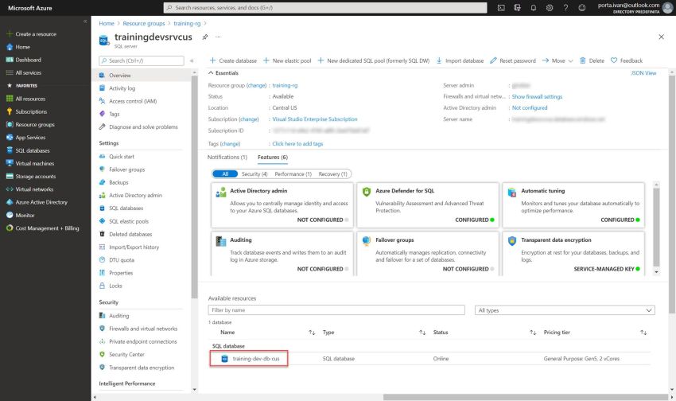This screenshot has width=676, height=401.
Task: Open more options ellipsis beside server name
Action: click(x=218, y=37)
